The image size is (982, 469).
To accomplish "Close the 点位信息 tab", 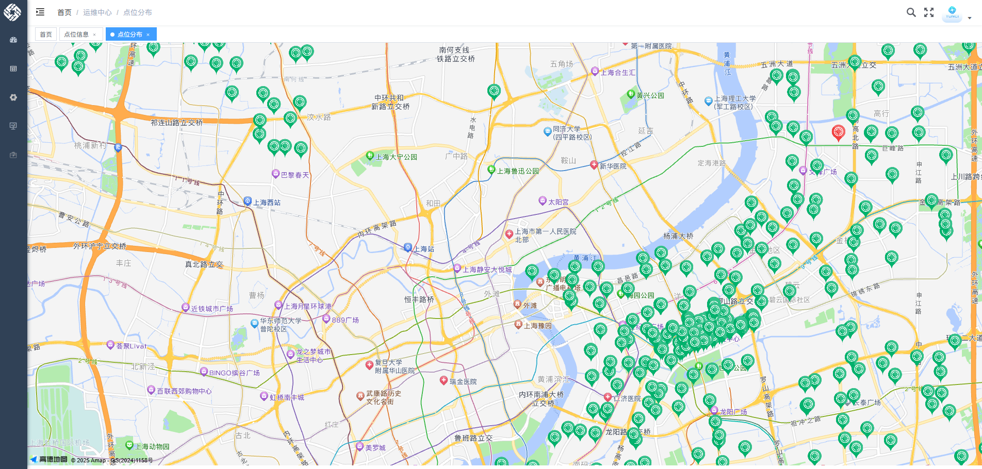I will pos(94,35).
